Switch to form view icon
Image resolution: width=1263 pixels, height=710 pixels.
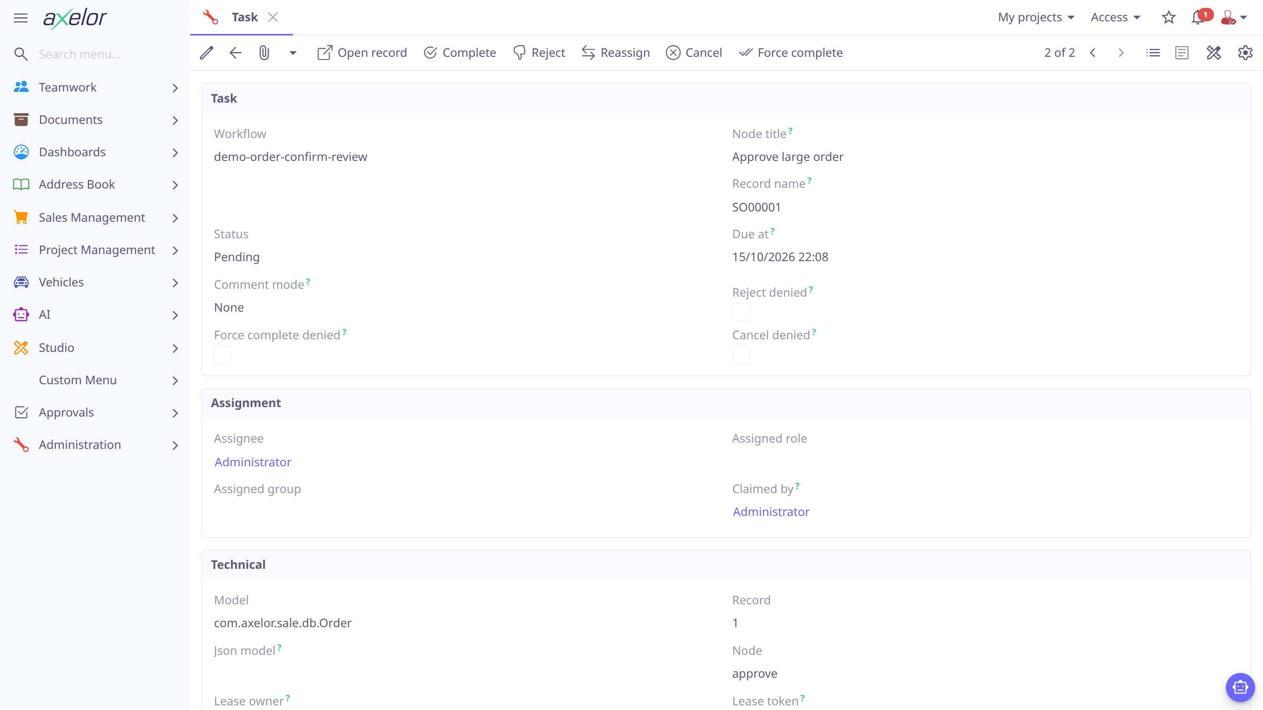pos(1182,52)
